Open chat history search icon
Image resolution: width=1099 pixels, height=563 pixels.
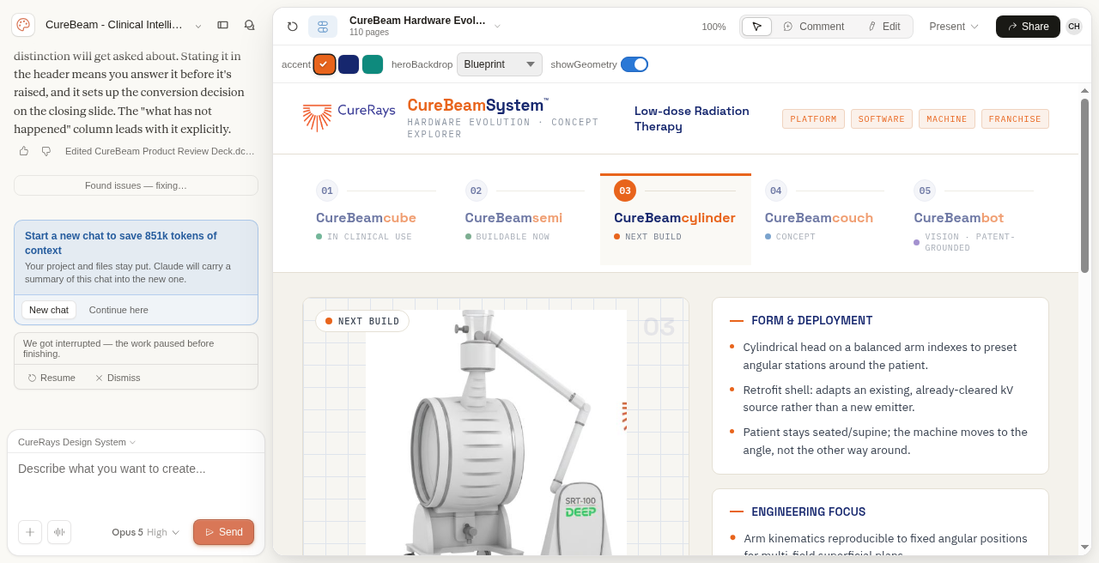point(249,25)
